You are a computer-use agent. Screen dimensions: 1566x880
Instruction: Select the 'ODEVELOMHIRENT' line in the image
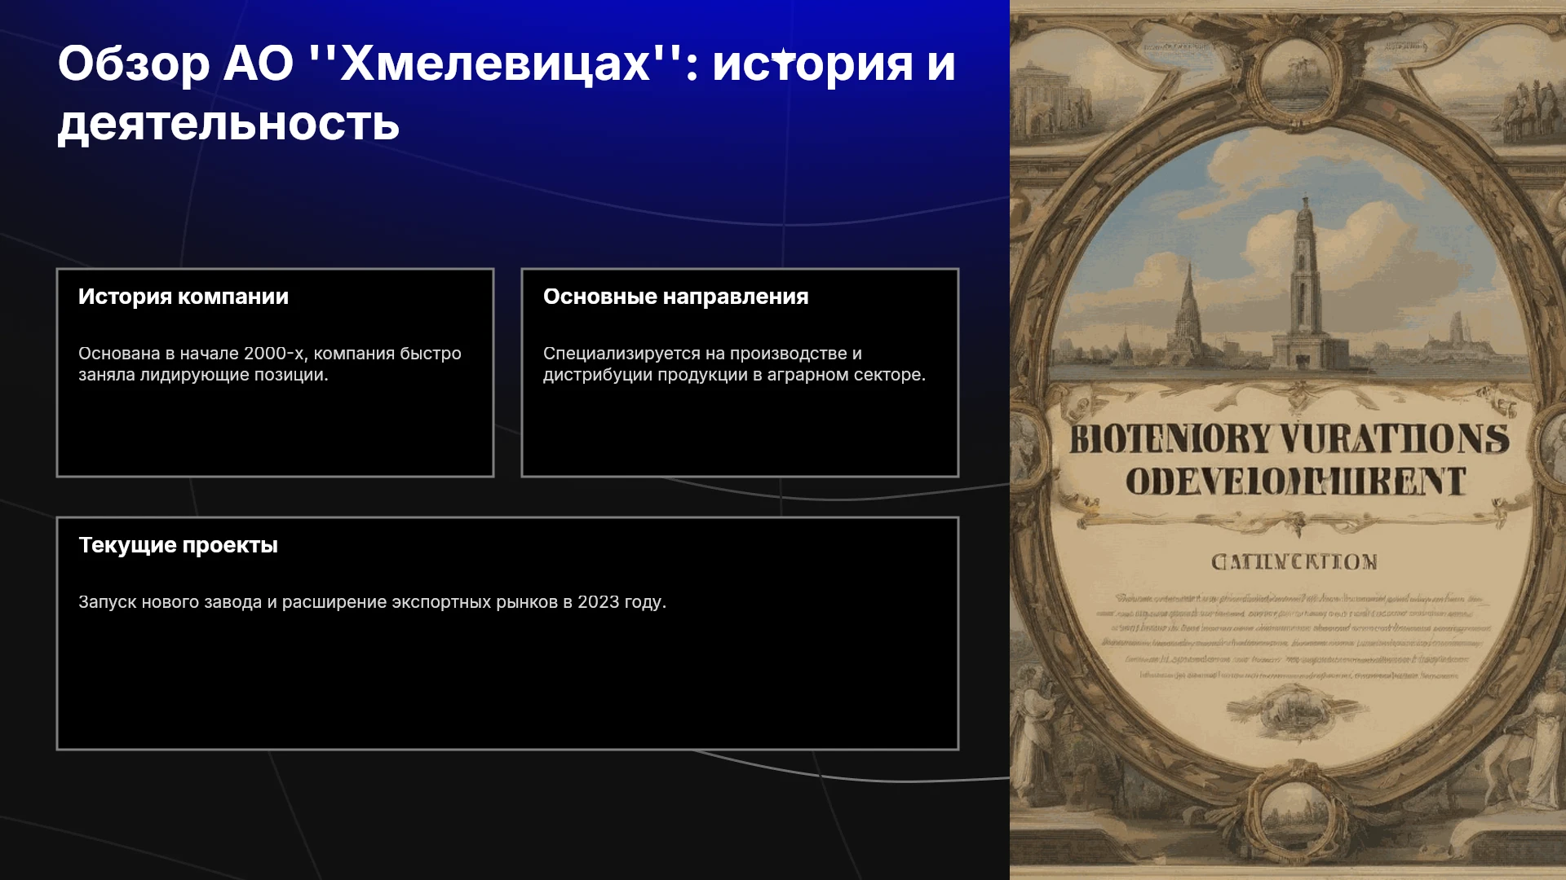1295,482
